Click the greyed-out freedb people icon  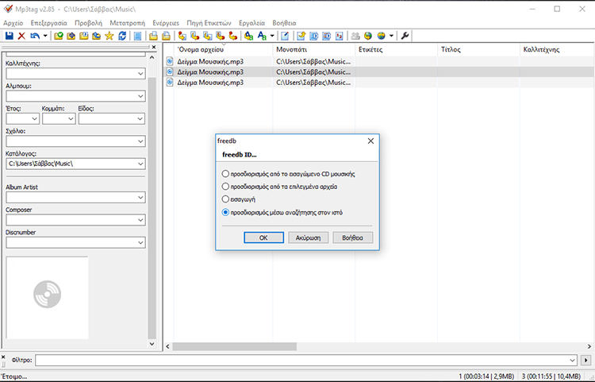355,36
